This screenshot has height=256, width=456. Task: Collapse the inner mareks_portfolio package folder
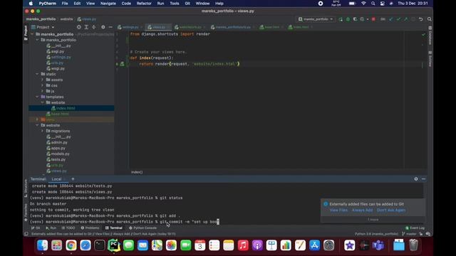(37, 40)
